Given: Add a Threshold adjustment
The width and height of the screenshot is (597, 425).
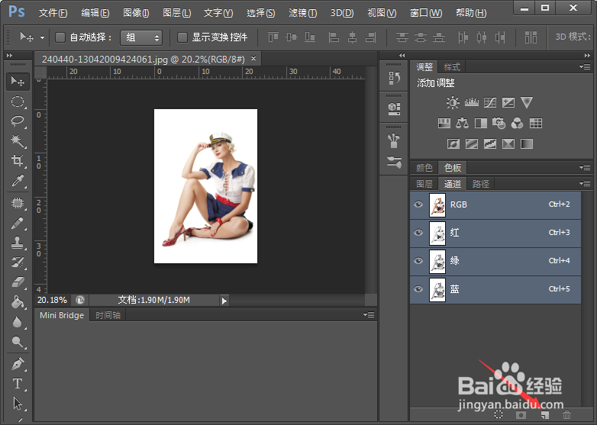Looking at the screenshot, I should click(x=490, y=143).
